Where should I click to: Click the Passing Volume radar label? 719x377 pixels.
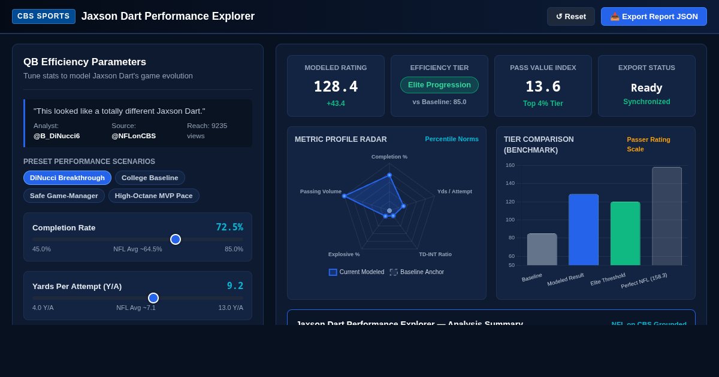click(x=321, y=191)
